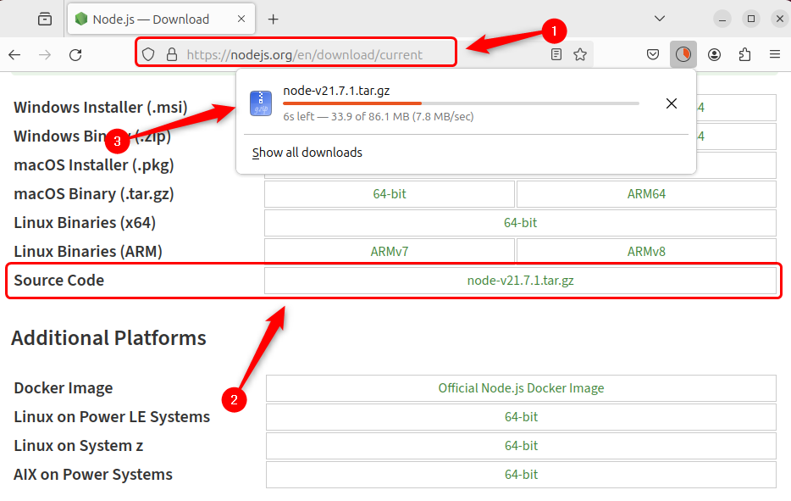Download Linux on System z 64-bit

point(521,445)
